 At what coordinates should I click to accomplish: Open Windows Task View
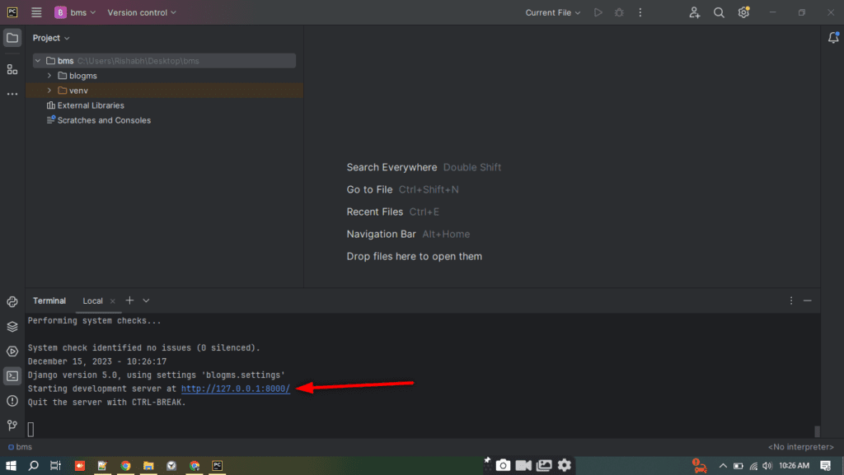[55, 465]
